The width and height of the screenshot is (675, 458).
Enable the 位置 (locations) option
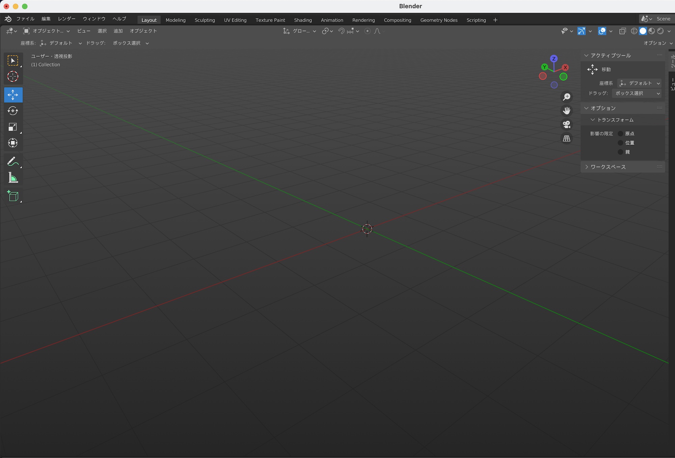click(x=620, y=143)
